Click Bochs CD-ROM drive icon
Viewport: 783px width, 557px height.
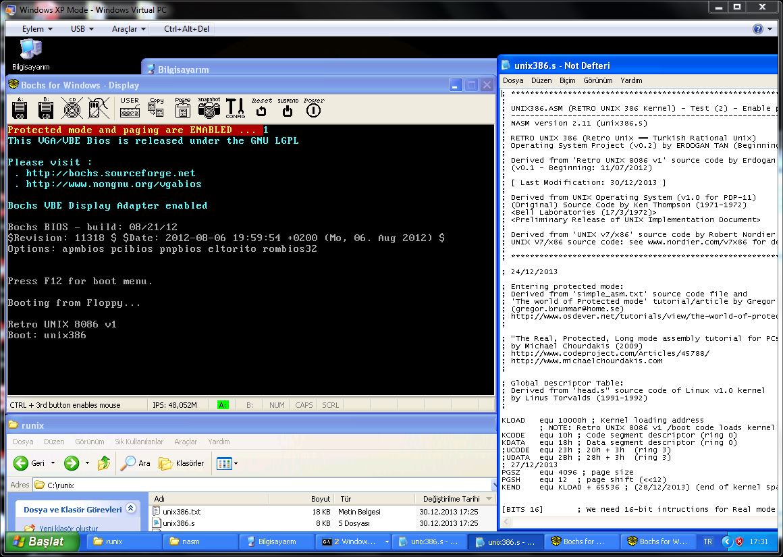(x=72, y=108)
